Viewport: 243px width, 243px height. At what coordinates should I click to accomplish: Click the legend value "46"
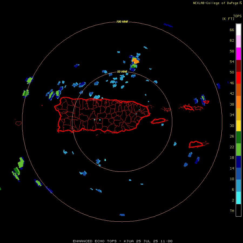pos(232,83)
